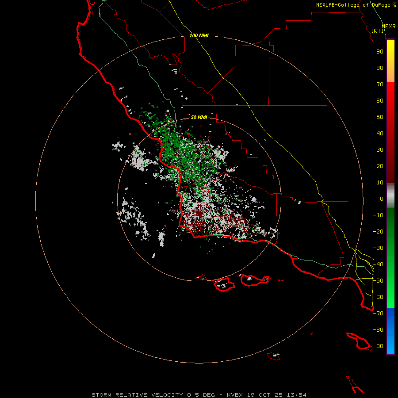Click the -40 value on velocity scale
The height and width of the screenshot is (398, 398).
[x=378, y=264]
